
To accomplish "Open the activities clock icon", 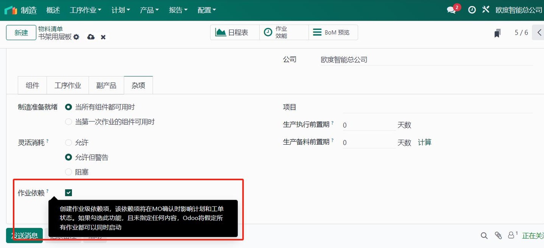I will (472, 10).
